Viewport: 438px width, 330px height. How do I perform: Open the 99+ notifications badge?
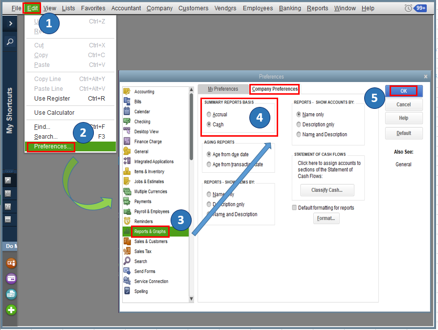pyautogui.click(x=421, y=8)
